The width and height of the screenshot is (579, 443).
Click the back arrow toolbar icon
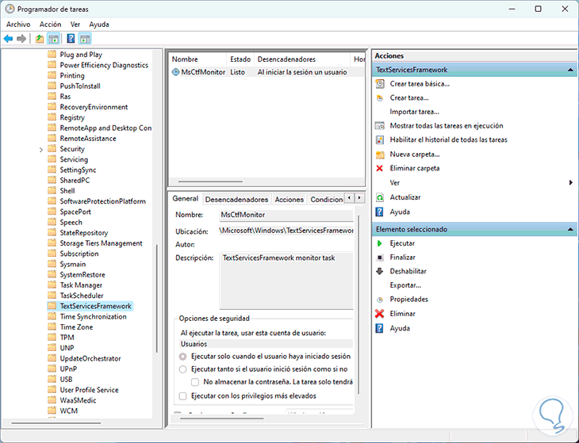[x=8, y=39]
